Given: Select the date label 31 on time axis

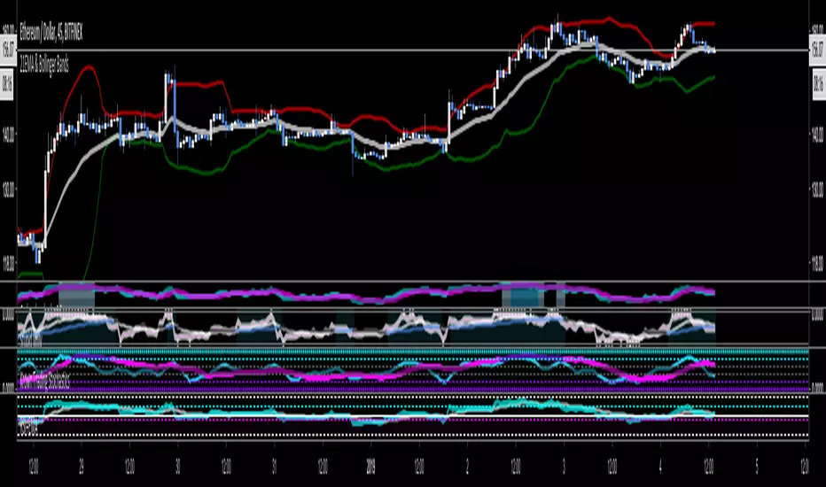Looking at the screenshot, I should [275, 467].
